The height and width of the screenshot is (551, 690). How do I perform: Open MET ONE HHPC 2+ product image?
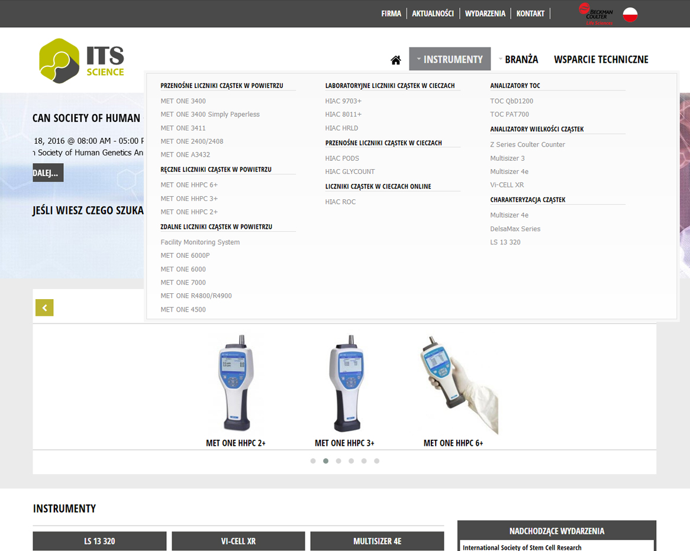tap(236, 383)
